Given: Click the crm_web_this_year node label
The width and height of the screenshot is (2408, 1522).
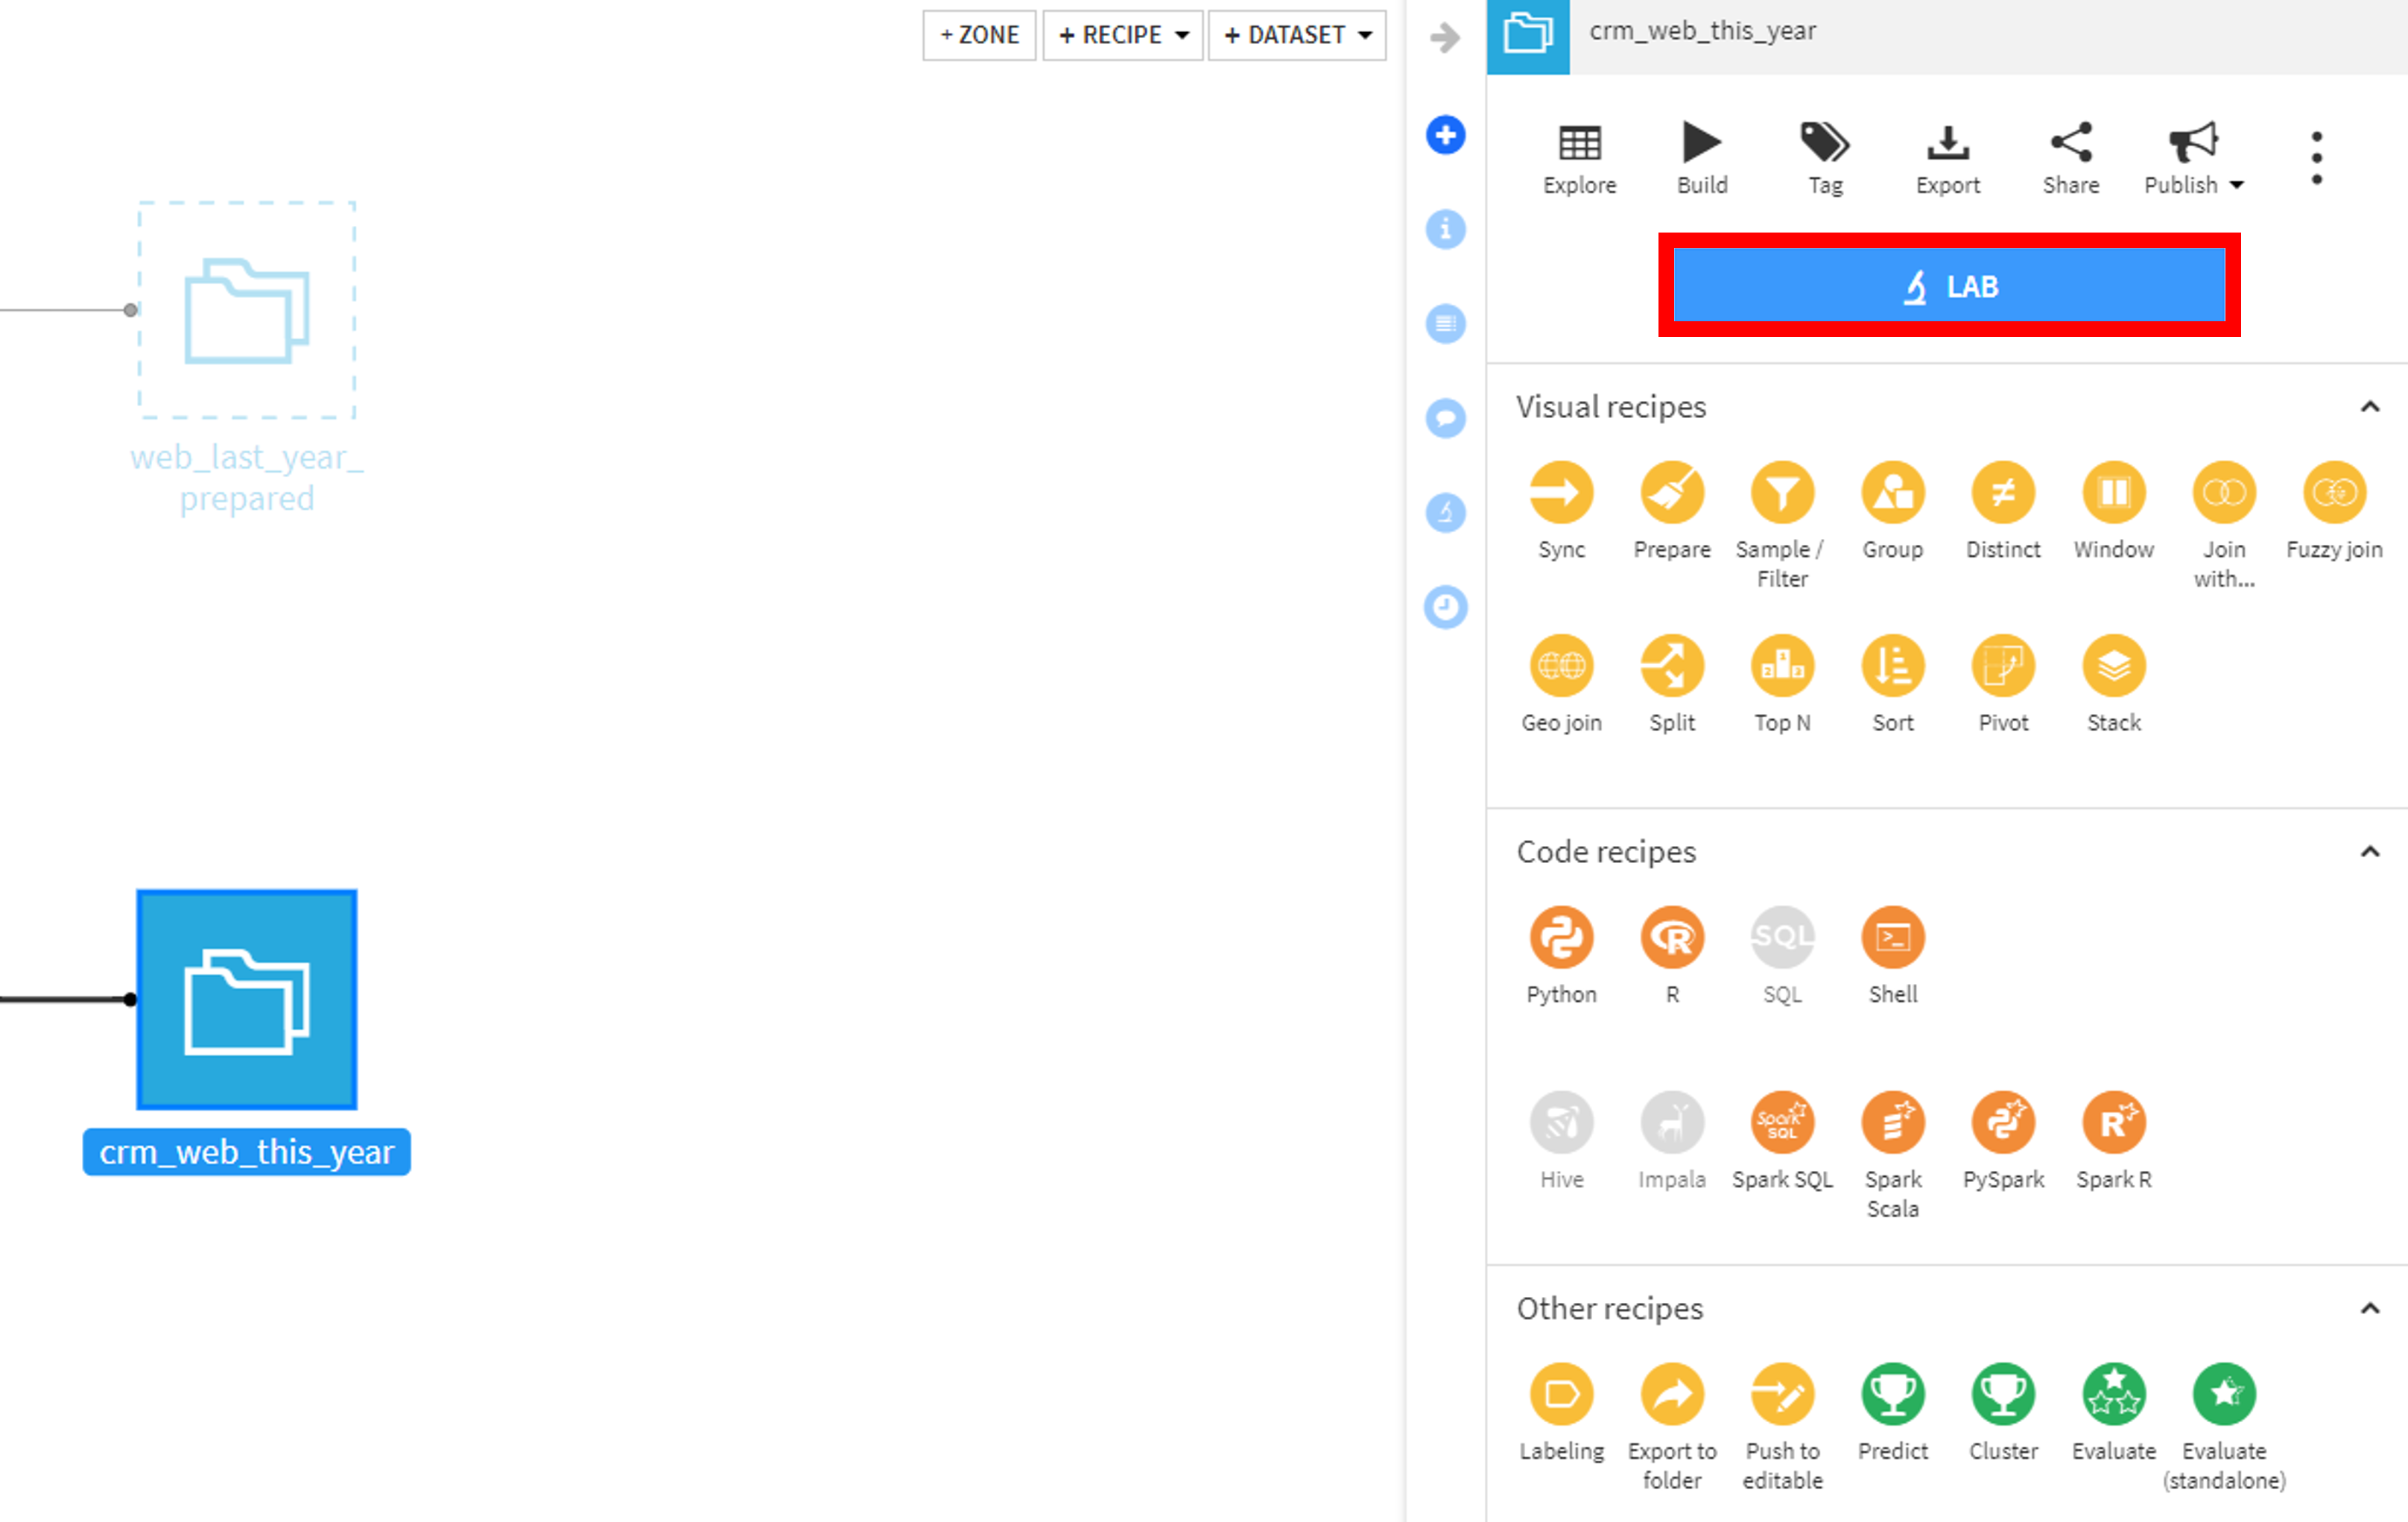Looking at the screenshot, I should (x=247, y=1152).
